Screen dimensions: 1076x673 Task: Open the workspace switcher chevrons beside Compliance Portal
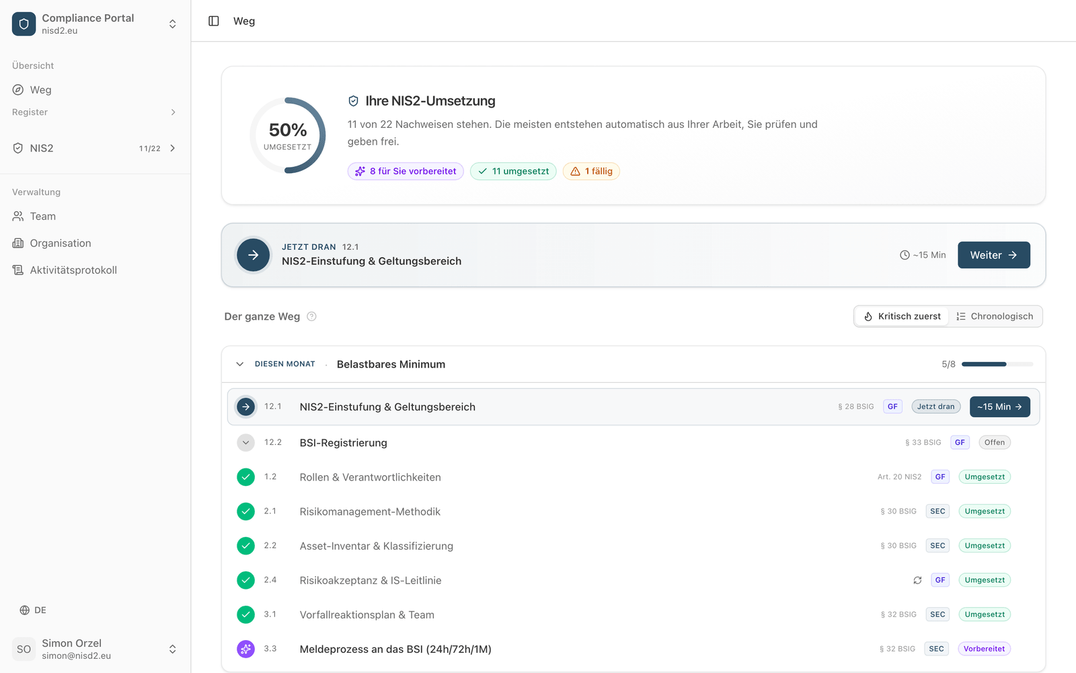pyautogui.click(x=173, y=24)
